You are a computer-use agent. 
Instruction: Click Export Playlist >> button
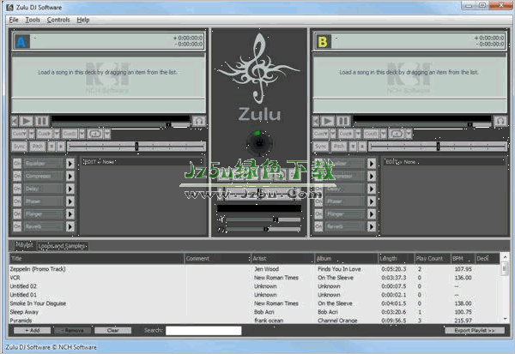(x=475, y=330)
